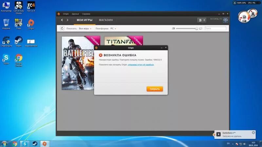Open volume control in system tray
This screenshot has height=147, width=262.
245,144
